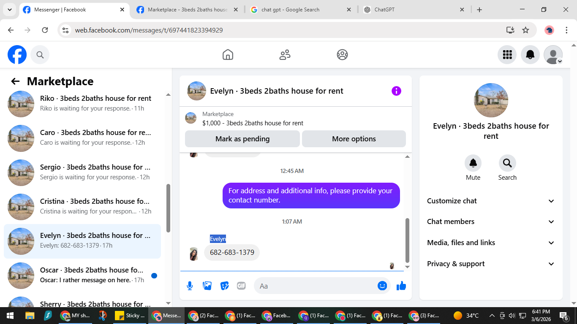
Task: Click the chat messages scrollbar thumb
Action: point(407,240)
